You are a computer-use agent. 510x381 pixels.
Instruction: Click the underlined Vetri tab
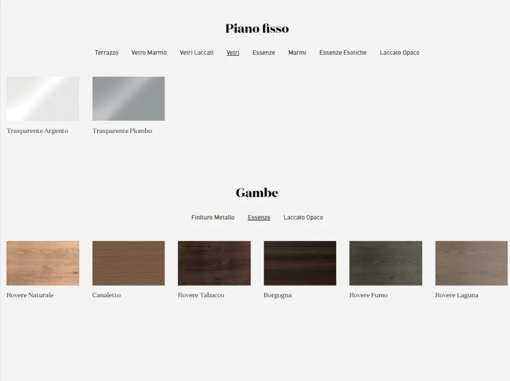[233, 53]
